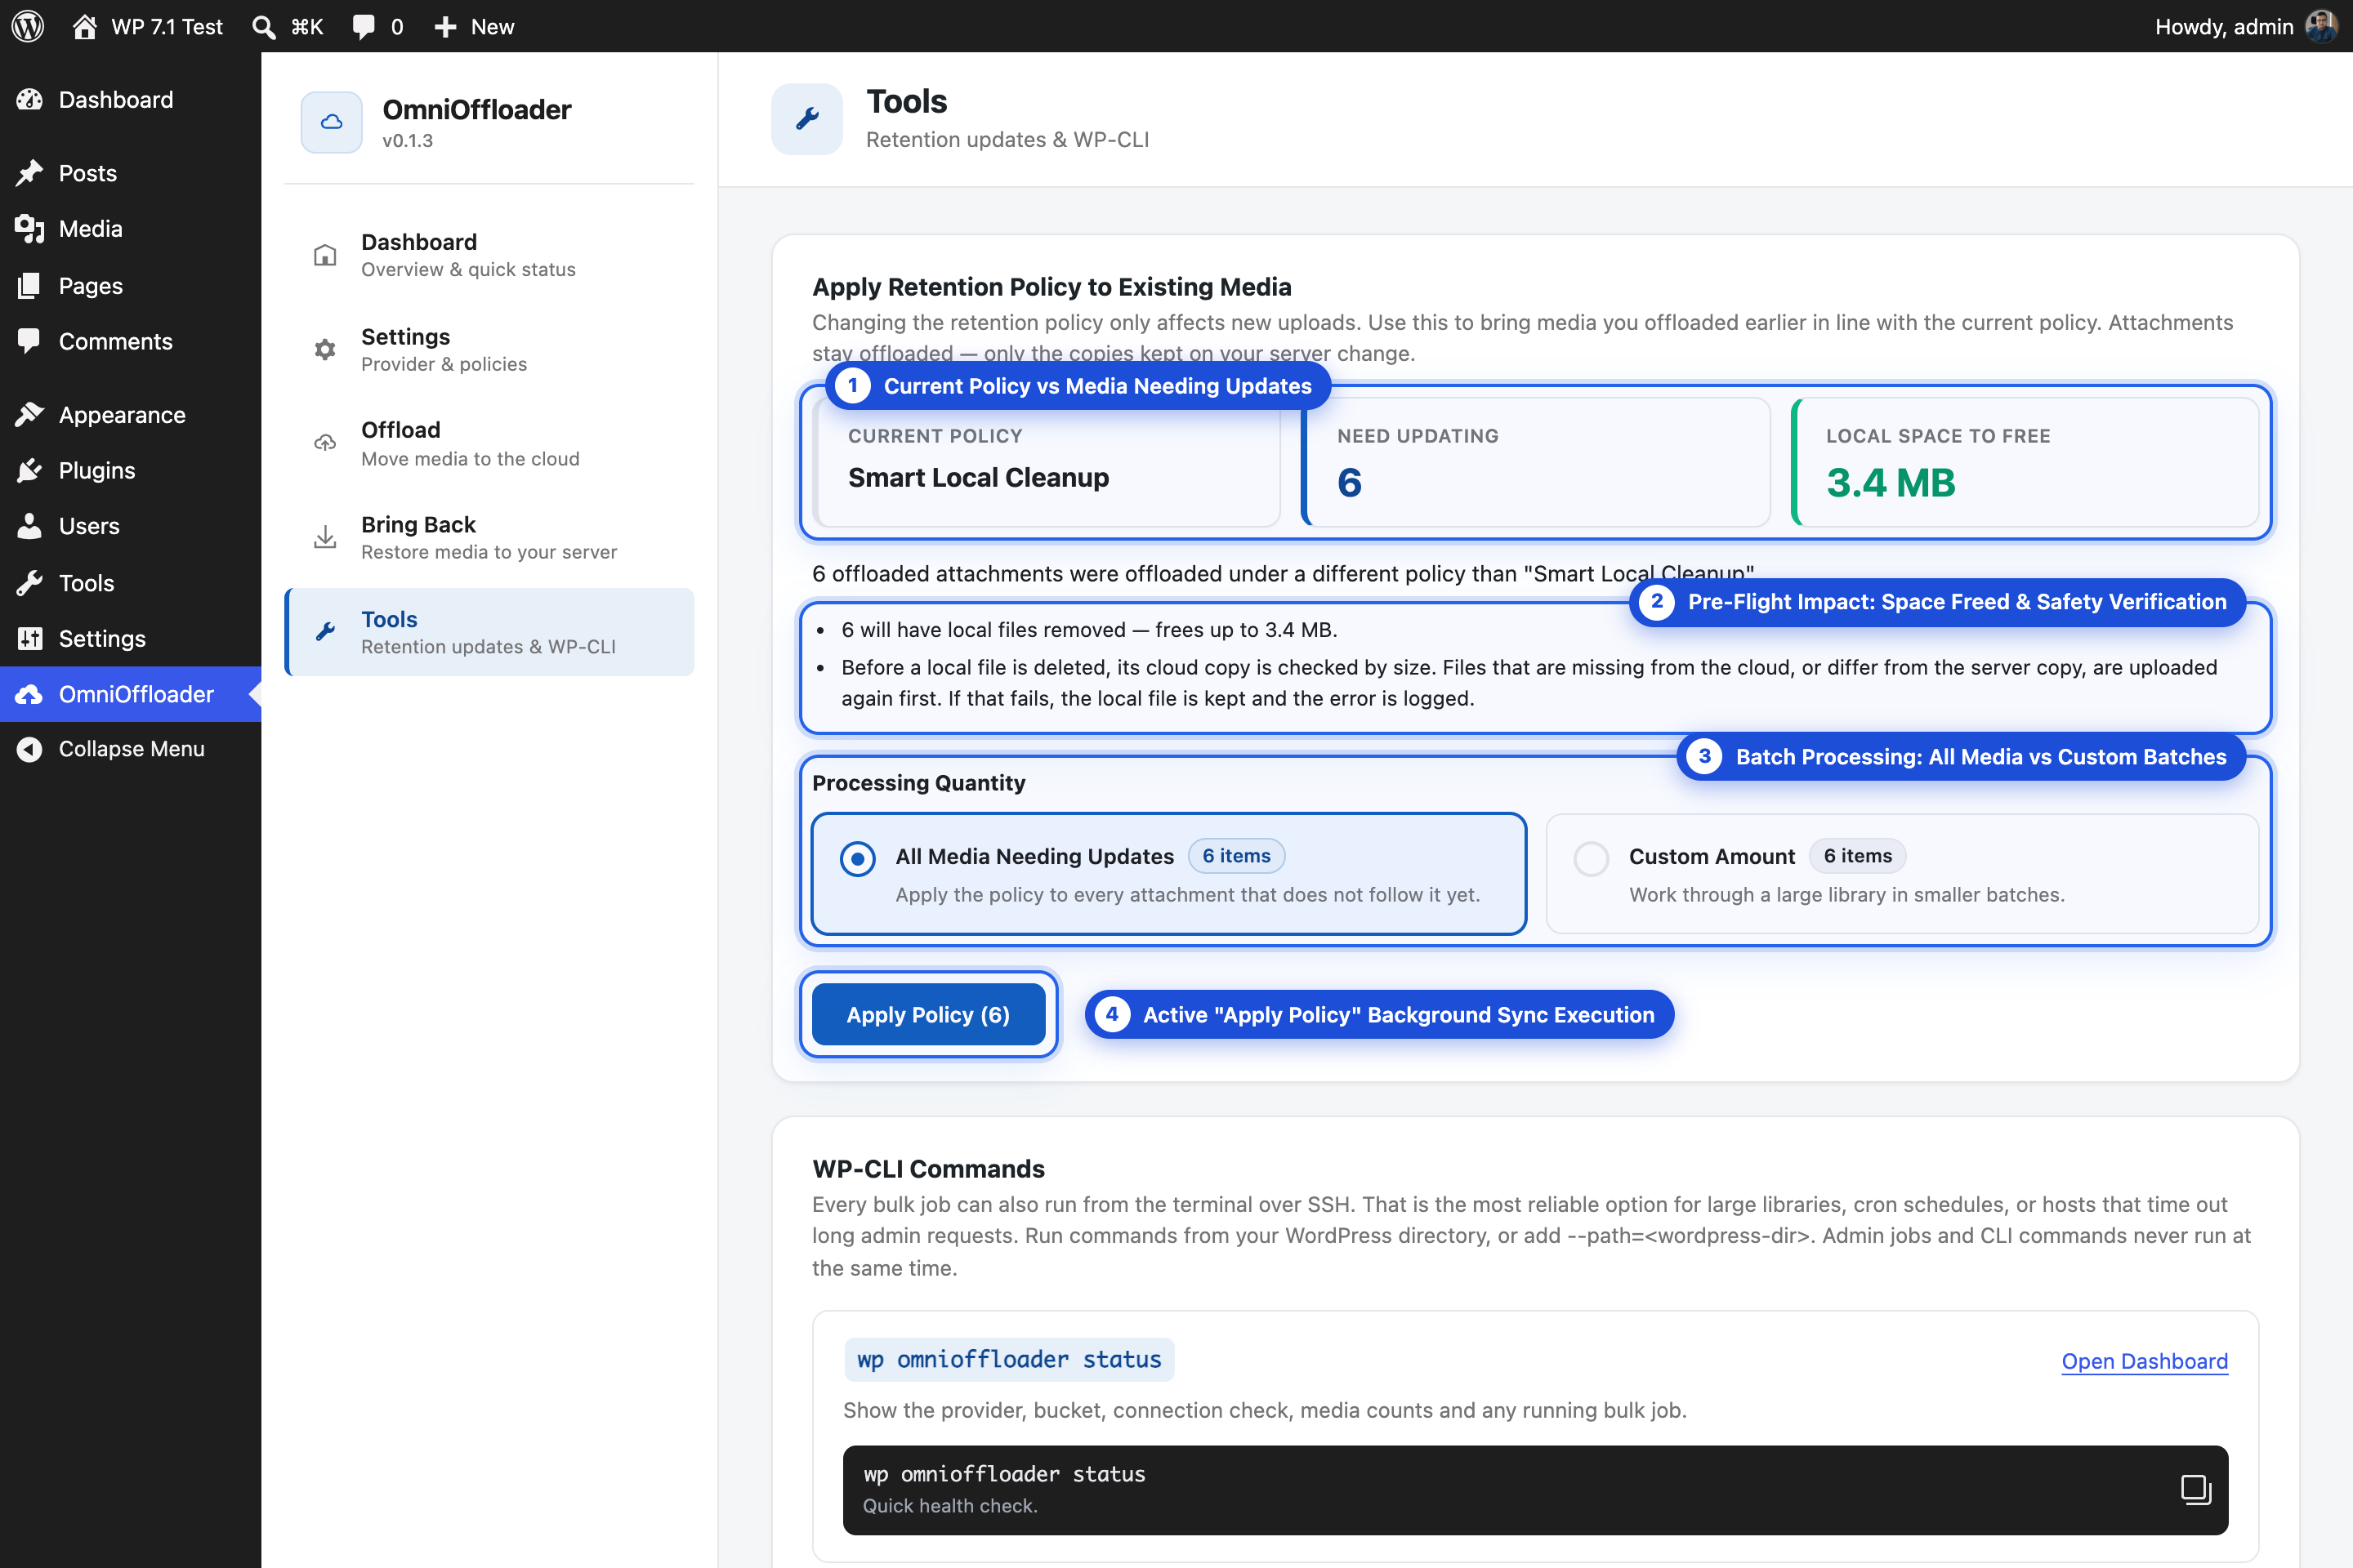This screenshot has width=2353, height=1568.
Task: Click the Tools page header wrench icon
Action: [806, 119]
